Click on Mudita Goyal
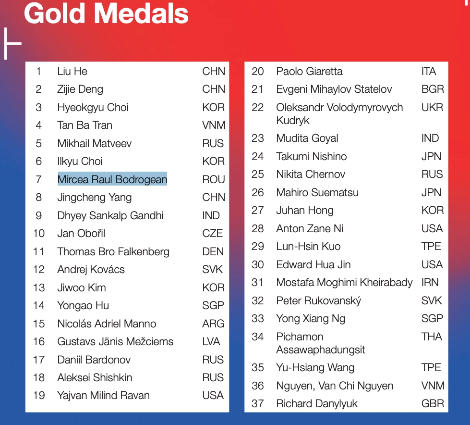 tap(307, 138)
